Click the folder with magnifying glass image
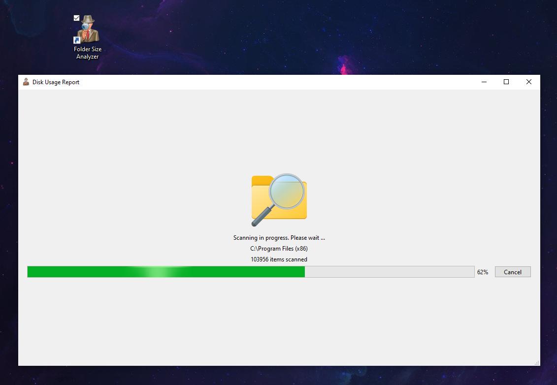557x385 pixels. pos(279,200)
